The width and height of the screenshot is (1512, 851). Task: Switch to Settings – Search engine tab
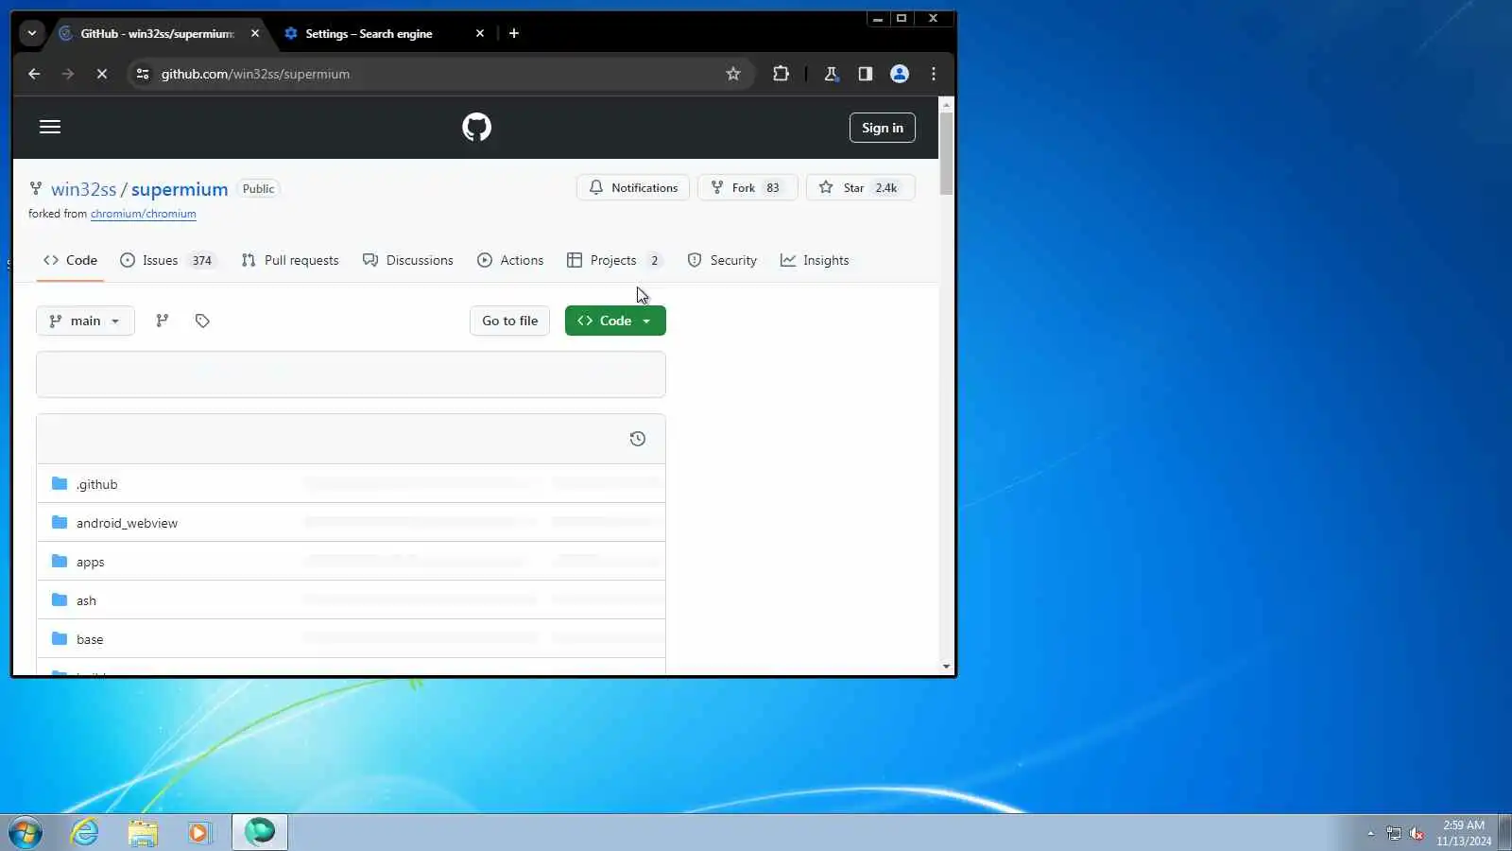click(369, 33)
